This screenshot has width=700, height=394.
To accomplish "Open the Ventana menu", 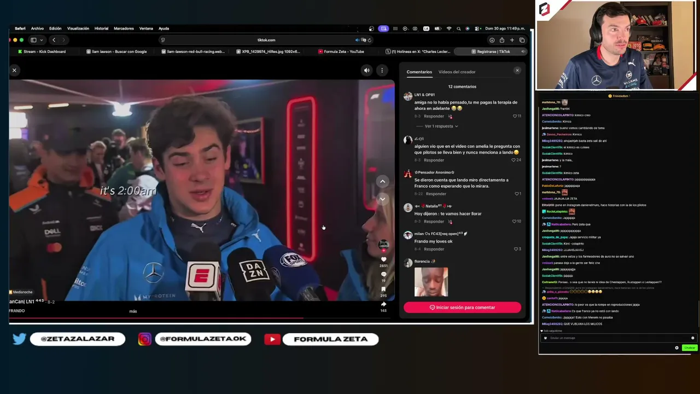I will click(x=146, y=28).
